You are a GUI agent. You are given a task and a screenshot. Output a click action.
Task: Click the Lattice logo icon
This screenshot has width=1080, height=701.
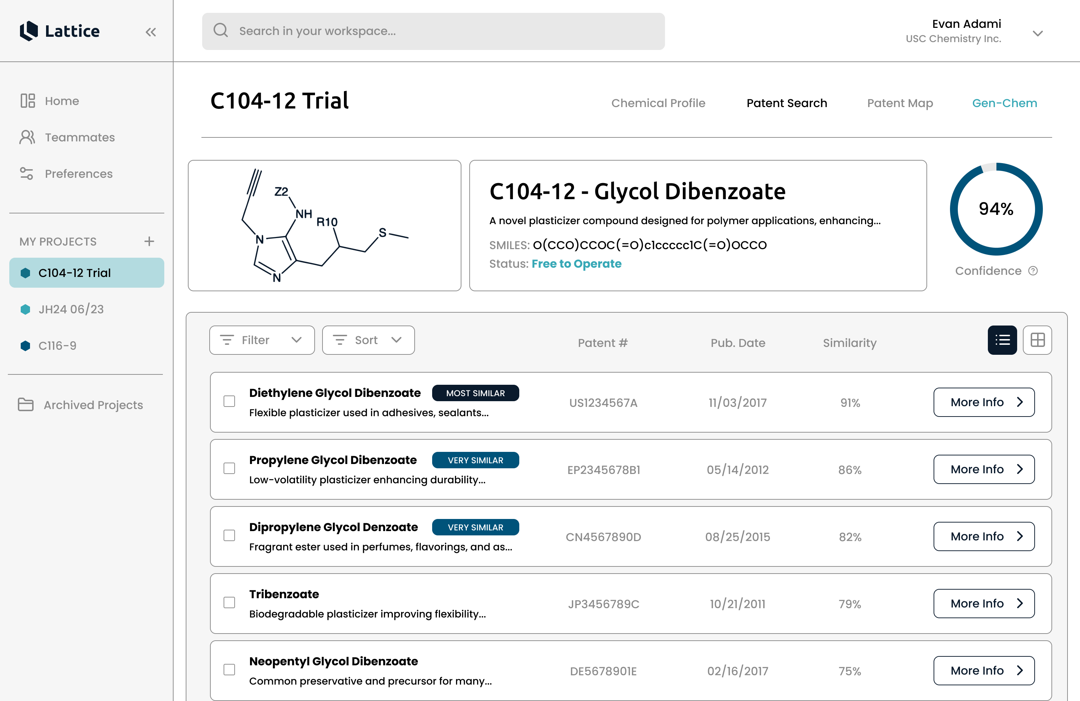pyautogui.click(x=29, y=31)
